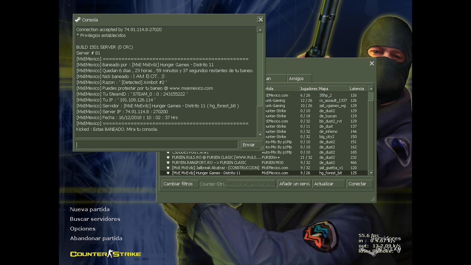Click the FURIEN++ game cell
This screenshot has height=265, width=471.
pos(271,157)
